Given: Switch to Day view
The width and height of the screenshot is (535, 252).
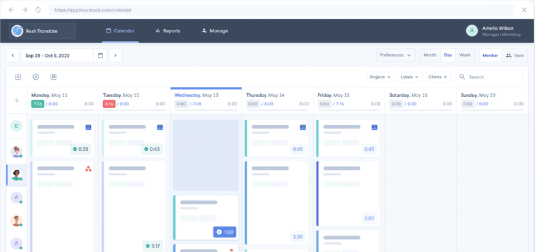Looking at the screenshot, I should [448, 55].
